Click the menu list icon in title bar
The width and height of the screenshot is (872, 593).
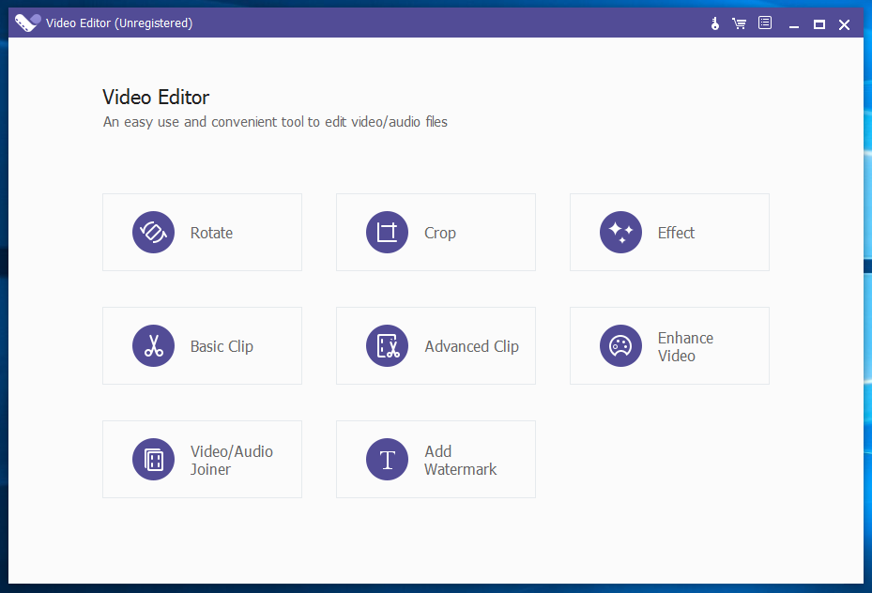coord(764,23)
